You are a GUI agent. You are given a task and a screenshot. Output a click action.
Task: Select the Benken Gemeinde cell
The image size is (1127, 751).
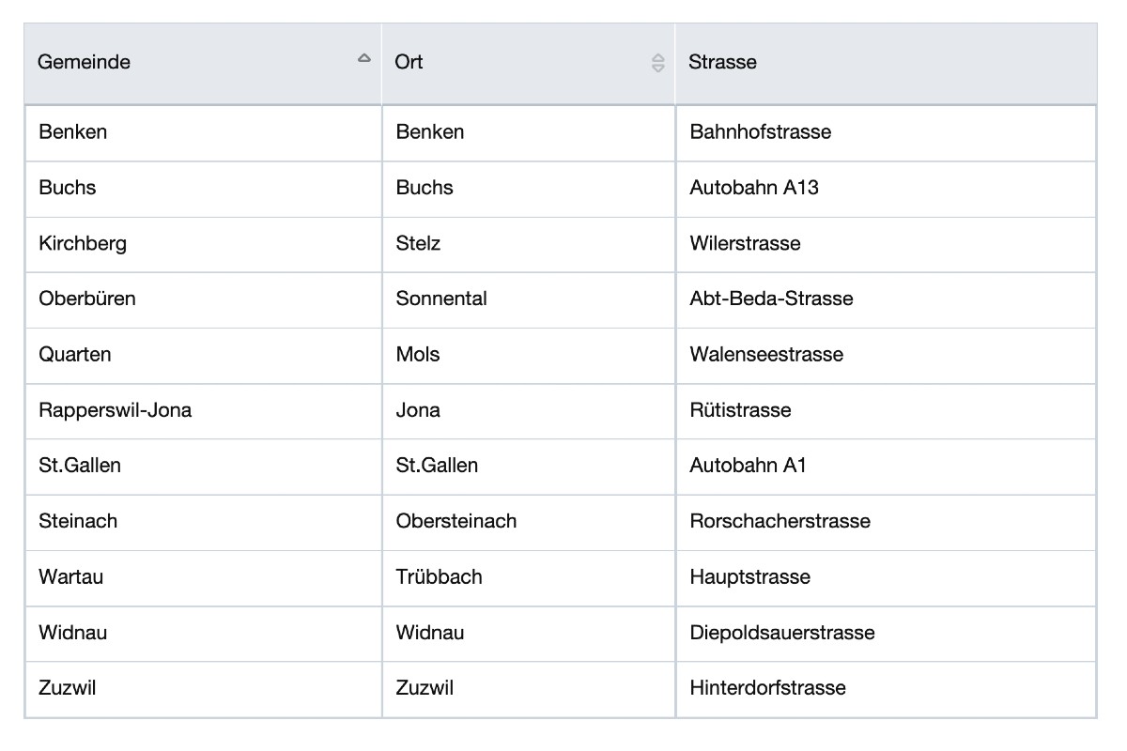73,132
